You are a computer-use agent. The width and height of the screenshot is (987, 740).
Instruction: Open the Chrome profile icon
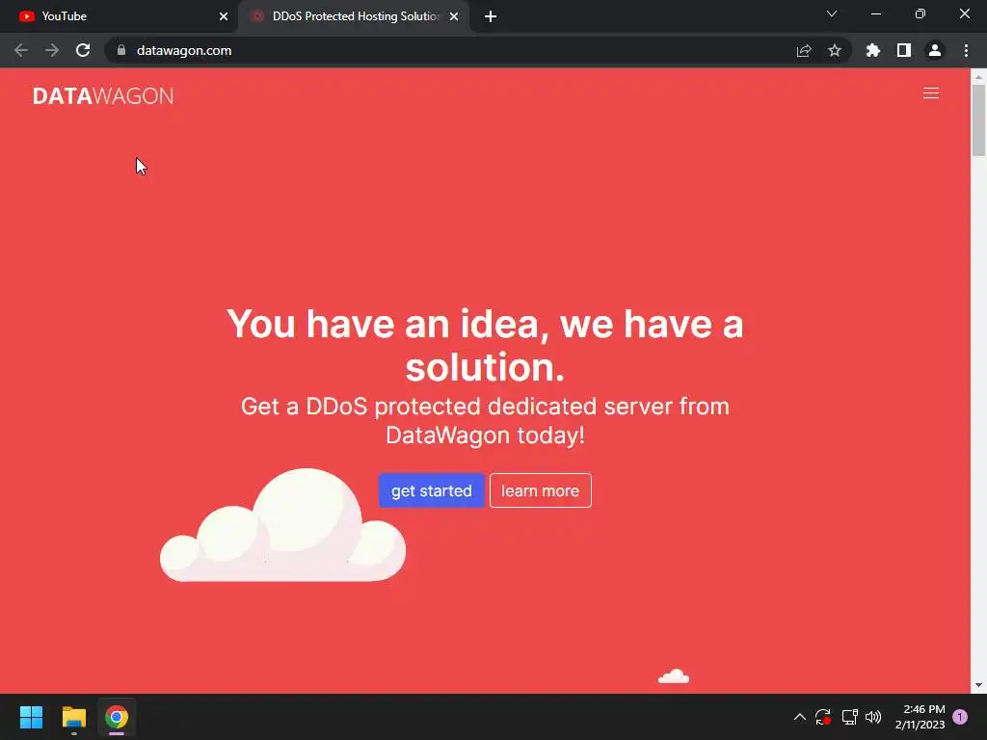tap(935, 50)
